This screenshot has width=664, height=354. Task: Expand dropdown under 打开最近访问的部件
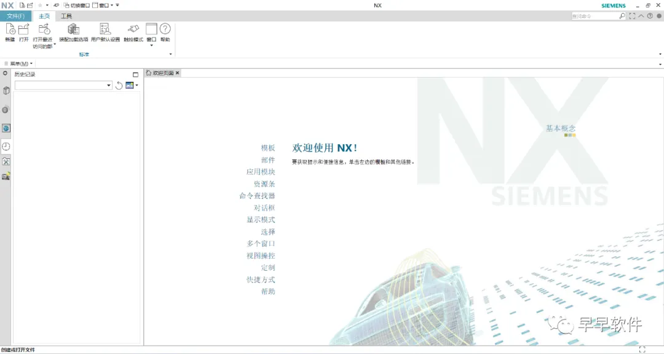point(55,44)
